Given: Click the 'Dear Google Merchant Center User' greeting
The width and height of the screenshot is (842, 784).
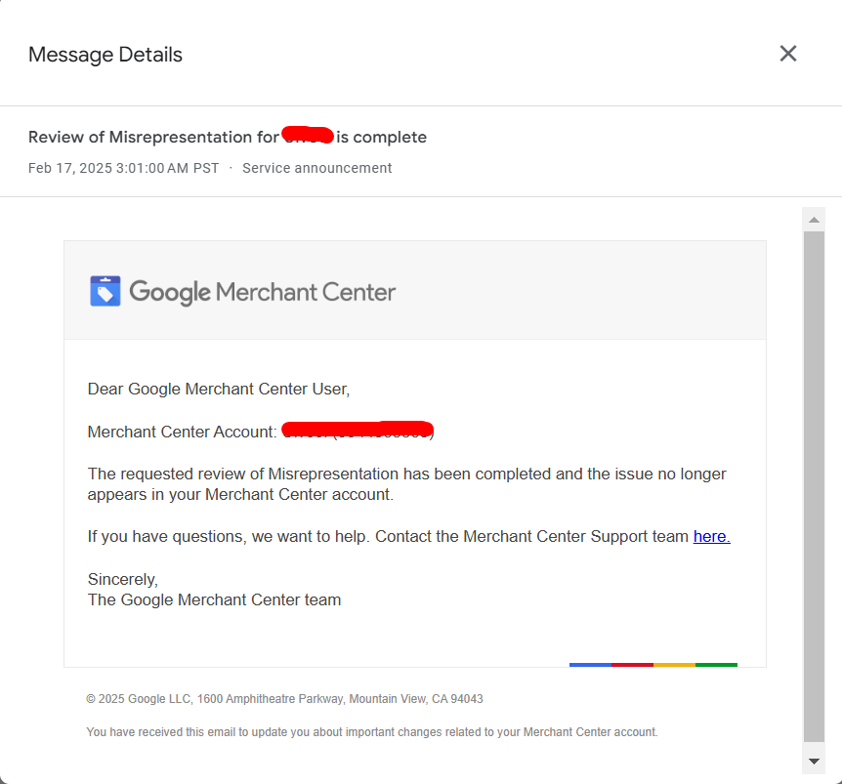Looking at the screenshot, I should coord(218,389).
